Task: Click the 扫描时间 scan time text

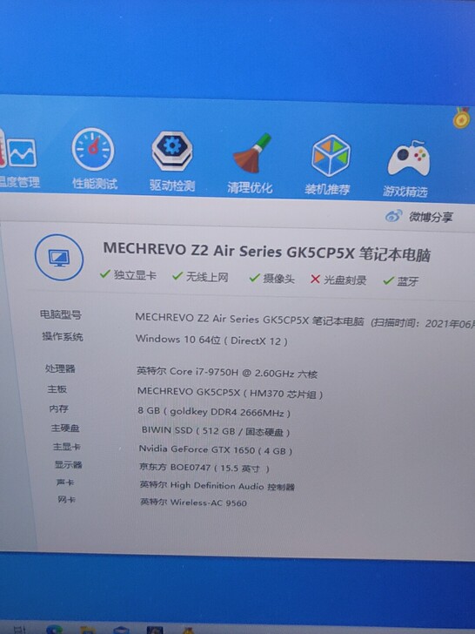Action: point(423,323)
